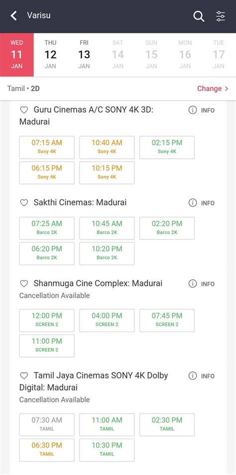Select the THU 12 JAN date tab
This screenshot has width=236, height=475.
[x=50, y=54]
